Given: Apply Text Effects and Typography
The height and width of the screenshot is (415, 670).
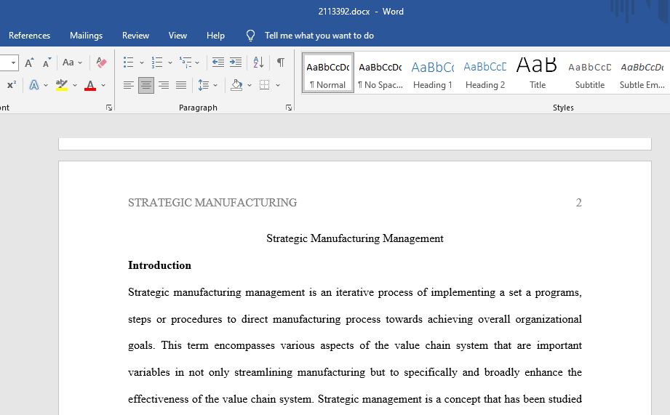Looking at the screenshot, I should [x=33, y=85].
